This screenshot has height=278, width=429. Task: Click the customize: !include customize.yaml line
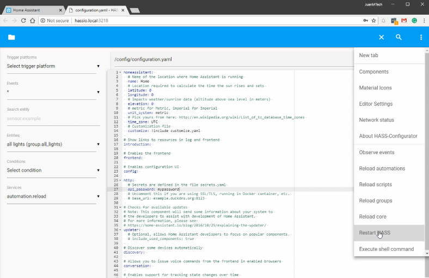pyautogui.click(x=164, y=131)
